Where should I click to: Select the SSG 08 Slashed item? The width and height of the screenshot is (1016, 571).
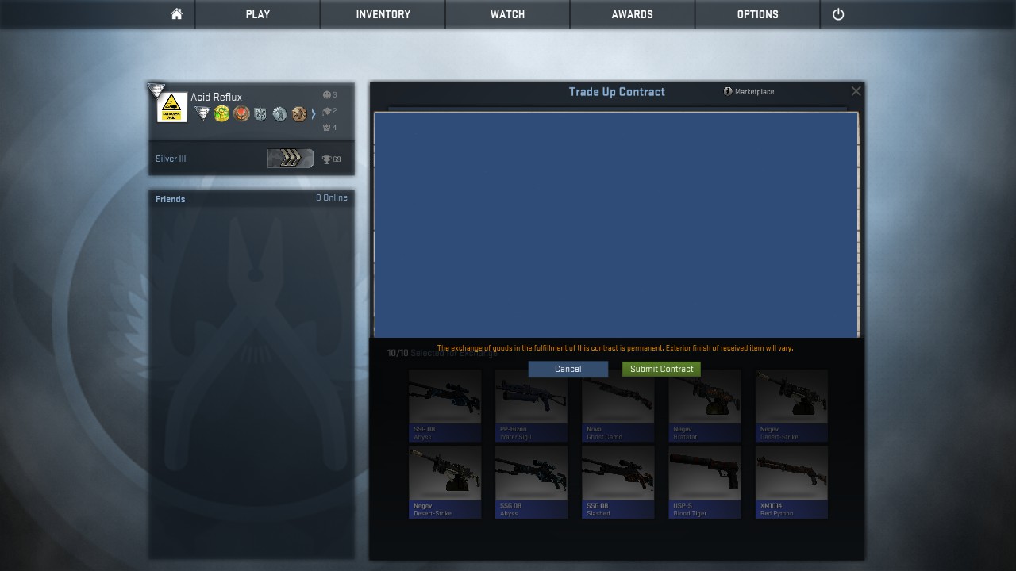618,482
